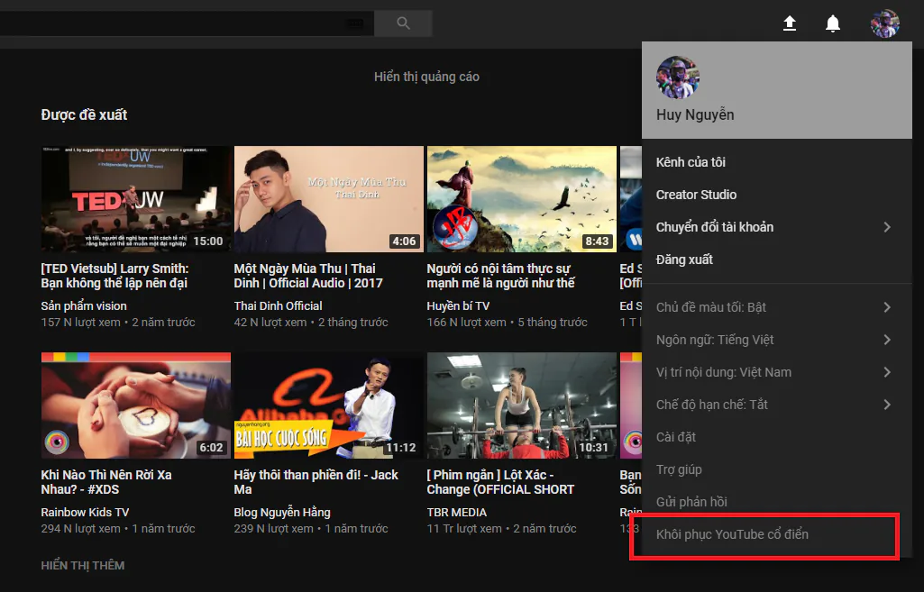The width and height of the screenshot is (924, 592).
Task: Click Huy Nguyễn profile picture in menu
Action: (678, 77)
